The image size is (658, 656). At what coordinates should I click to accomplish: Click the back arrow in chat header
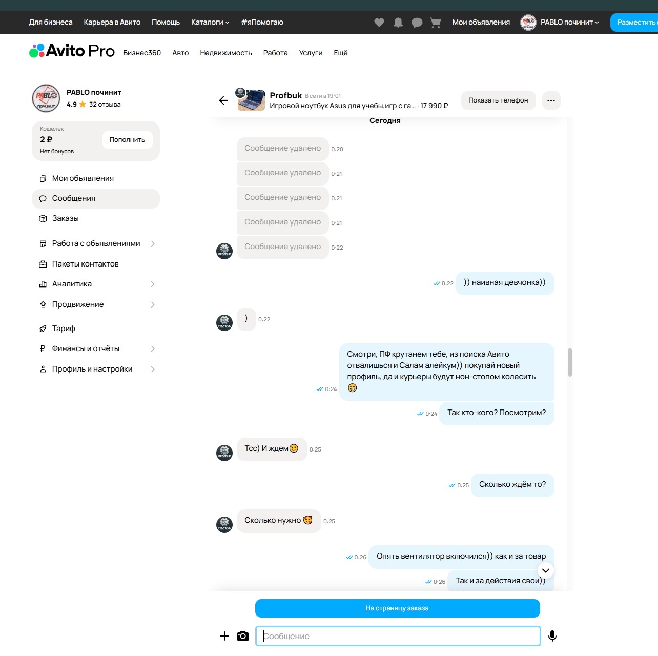pyautogui.click(x=223, y=100)
